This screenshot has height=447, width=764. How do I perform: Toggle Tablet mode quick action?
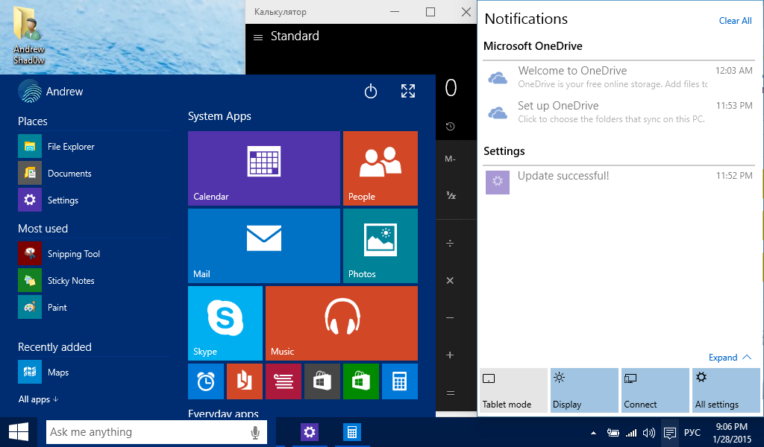pos(513,390)
